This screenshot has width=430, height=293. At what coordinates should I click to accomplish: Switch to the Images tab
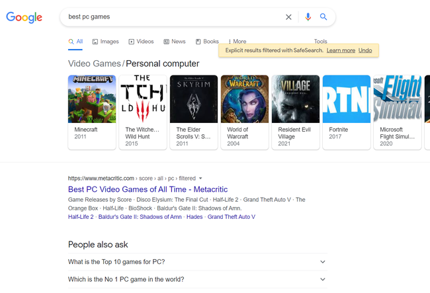click(106, 42)
